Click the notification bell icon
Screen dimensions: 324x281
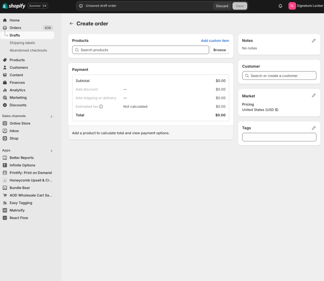coord(280,6)
